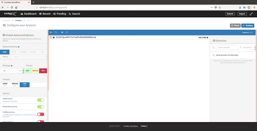Click the Reset button
Image resolution: width=257 pixels, height=131 pixels.
pyautogui.click(x=235, y=26)
